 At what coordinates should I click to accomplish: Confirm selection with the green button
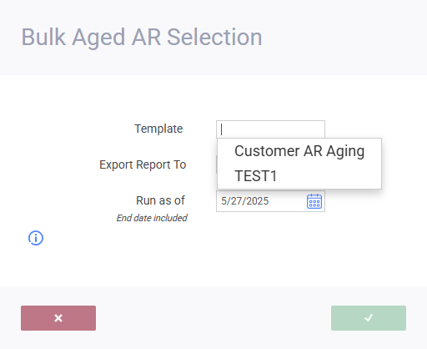[x=369, y=318]
